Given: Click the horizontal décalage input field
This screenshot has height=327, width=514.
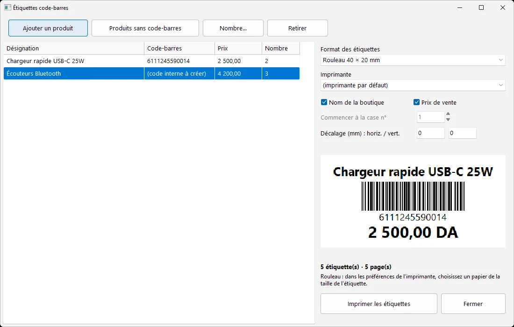Looking at the screenshot, I should 430,133.
